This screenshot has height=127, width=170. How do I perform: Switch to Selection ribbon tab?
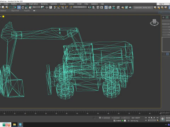tap(3, 11)
